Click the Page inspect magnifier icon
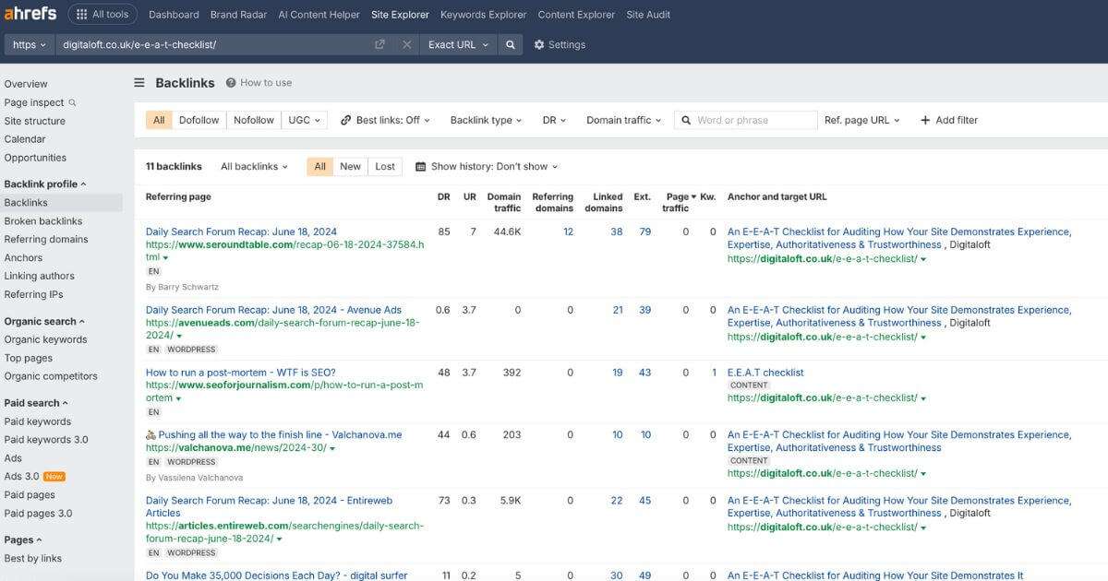 click(x=73, y=102)
